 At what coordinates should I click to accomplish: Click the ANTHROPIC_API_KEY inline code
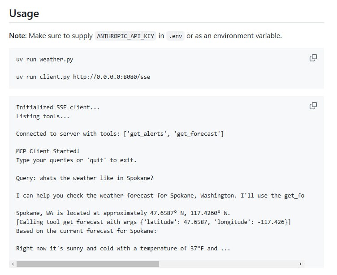click(125, 36)
